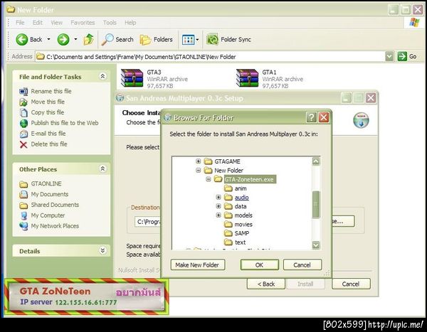Image resolution: width=427 pixels, height=332 pixels.
Task: Open My Computer under Other Places
Action: point(48,215)
